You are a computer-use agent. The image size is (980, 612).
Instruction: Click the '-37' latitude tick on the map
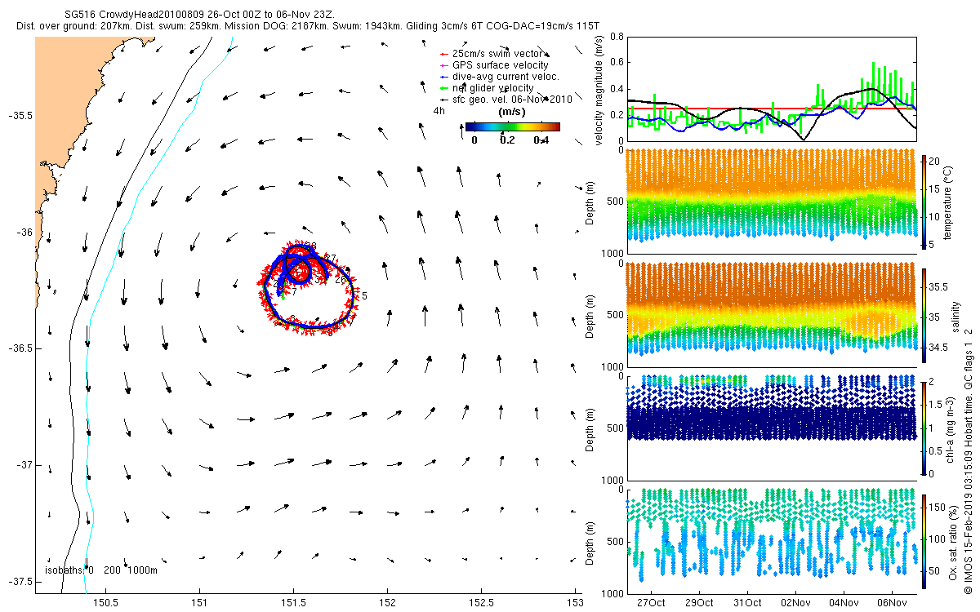click(x=23, y=465)
